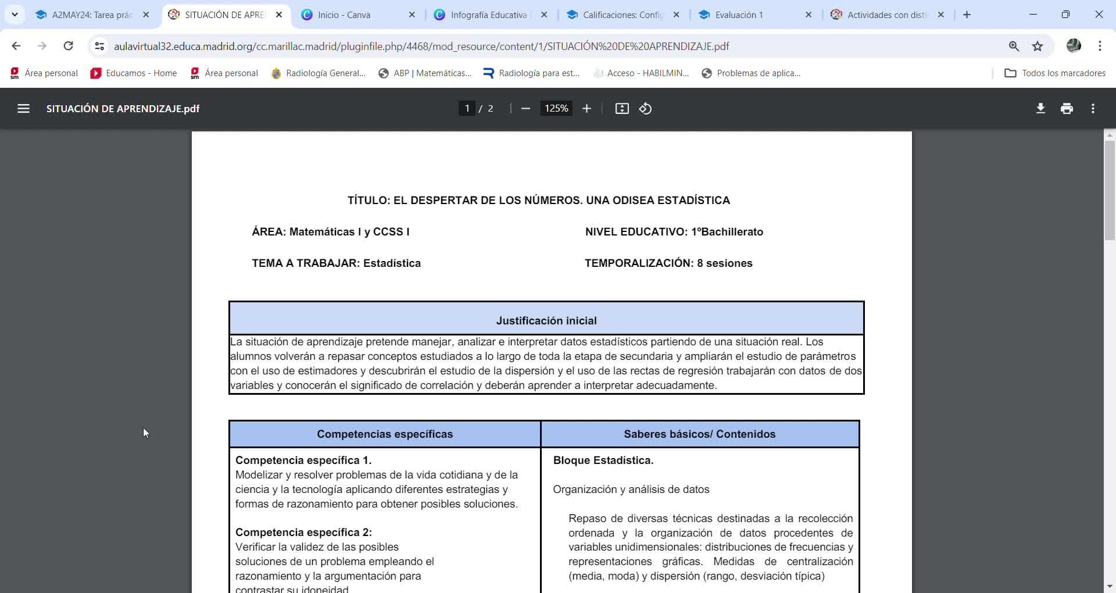
Task: Click the scrollbar up arrow
Action: click(1110, 135)
